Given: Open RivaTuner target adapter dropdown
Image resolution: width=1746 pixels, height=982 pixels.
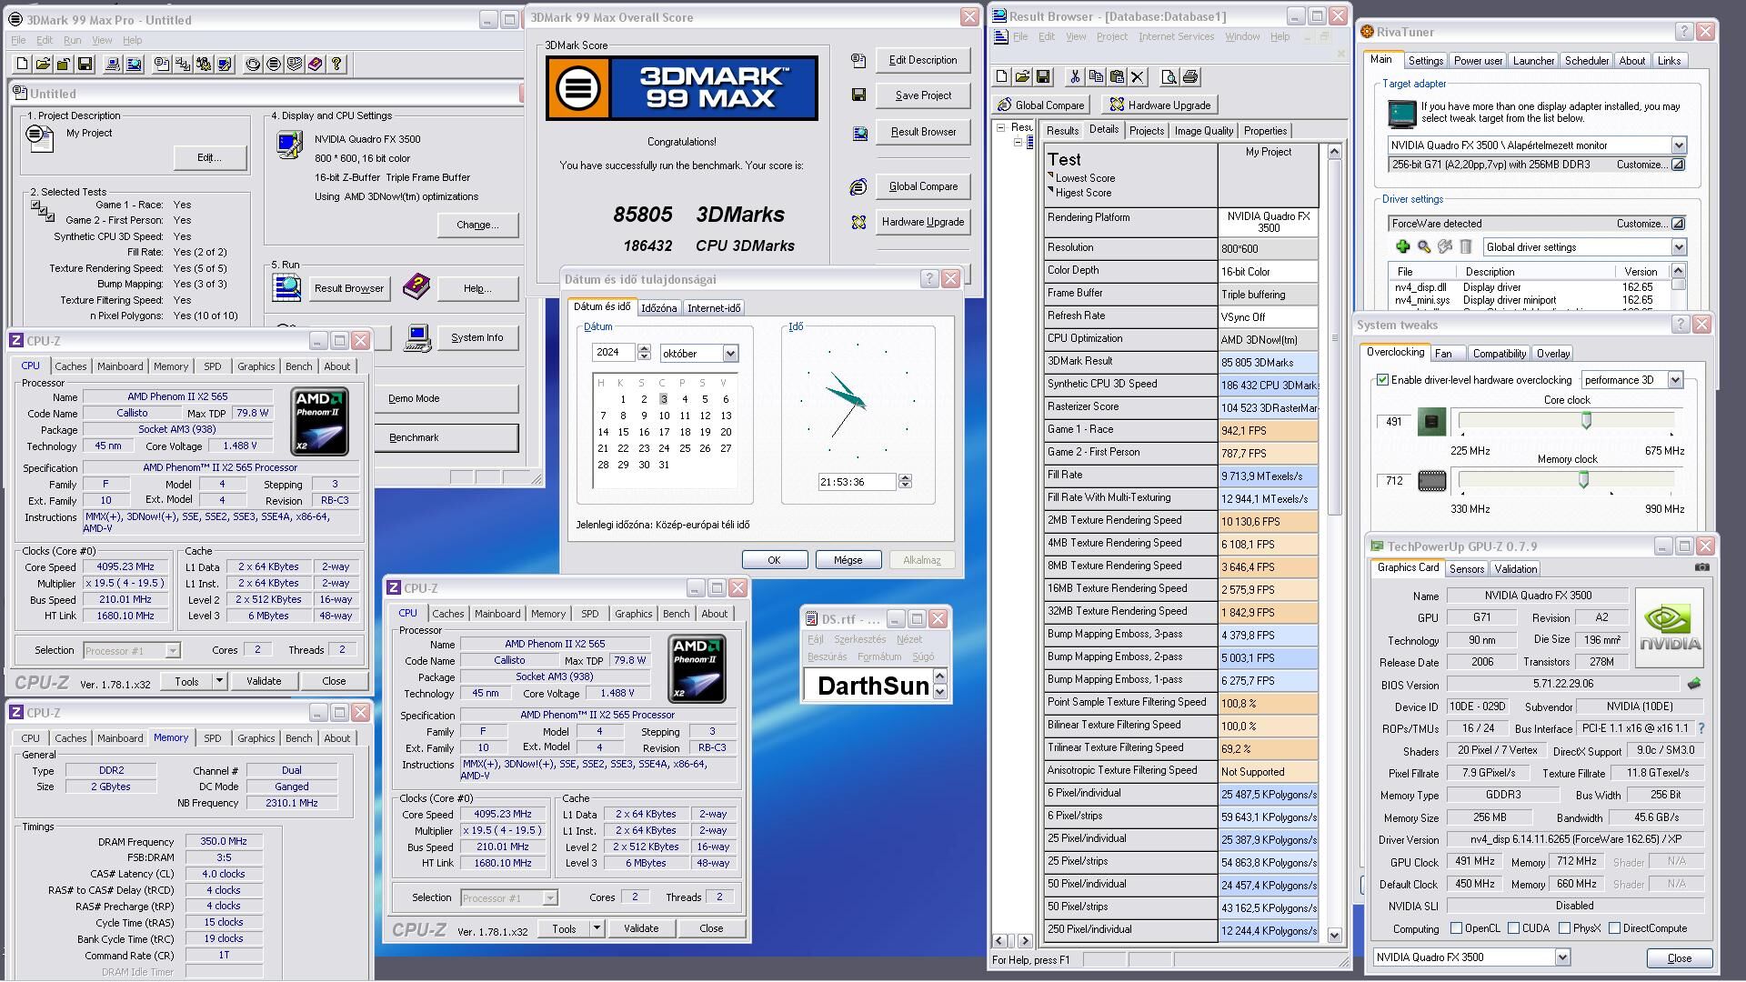Looking at the screenshot, I should [x=1678, y=145].
